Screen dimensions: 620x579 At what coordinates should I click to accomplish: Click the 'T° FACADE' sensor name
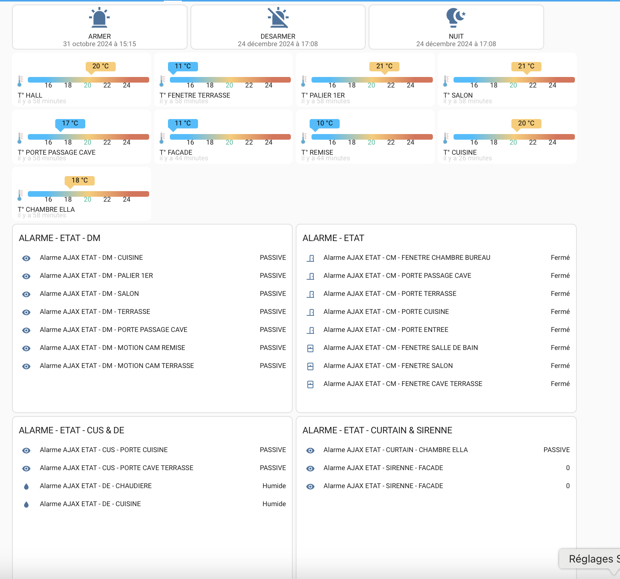click(x=176, y=152)
